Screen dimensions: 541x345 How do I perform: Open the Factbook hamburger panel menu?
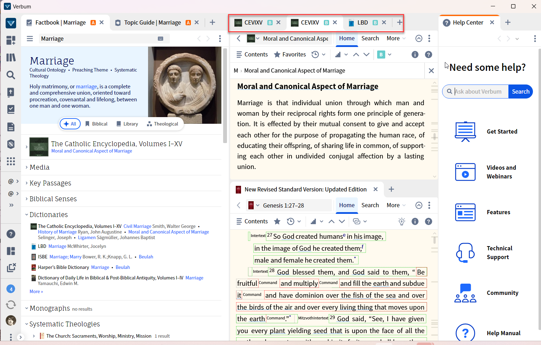coord(30,39)
